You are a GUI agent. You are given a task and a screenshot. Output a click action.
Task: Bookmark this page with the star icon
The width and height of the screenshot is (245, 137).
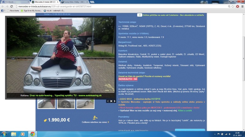pos(233,6)
